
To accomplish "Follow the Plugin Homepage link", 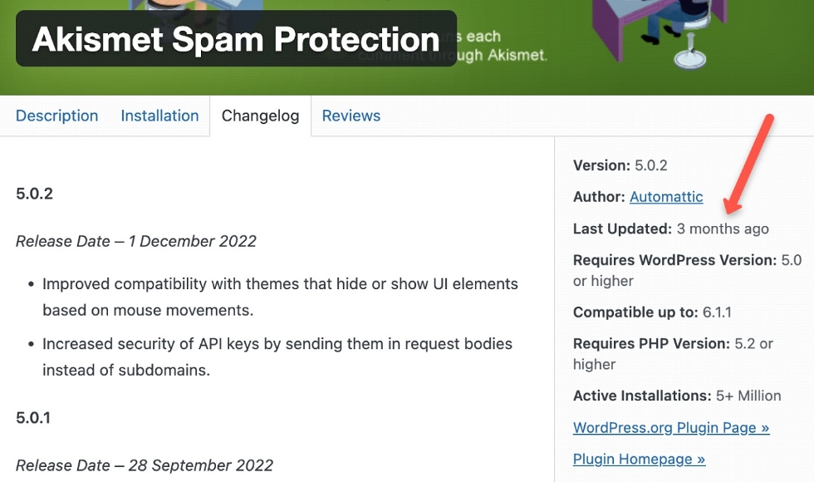I will 639,459.
